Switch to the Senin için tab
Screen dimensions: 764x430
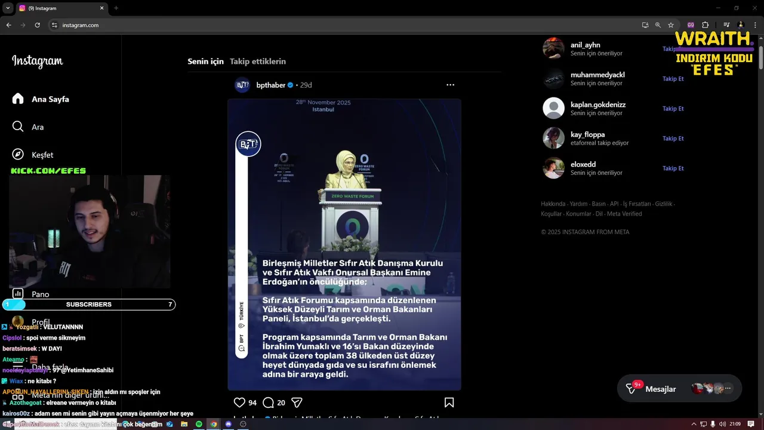point(205,62)
